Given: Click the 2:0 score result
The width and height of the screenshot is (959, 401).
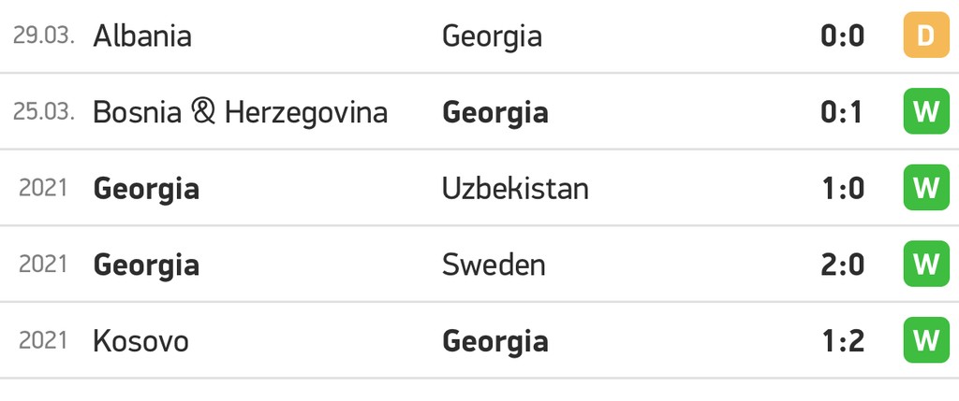Looking at the screenshot, I should coord(842,265).
